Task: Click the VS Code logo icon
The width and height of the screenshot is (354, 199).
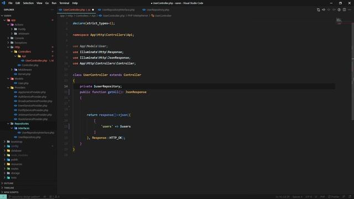Action: pos(3,3)
